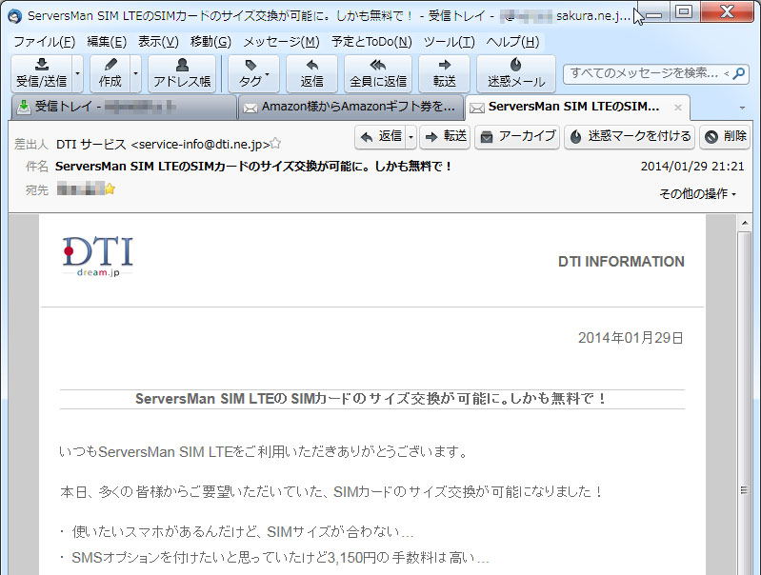The width and height of the screenshot is (761, 575).
Task: Open the 予定とToDo(N) menu
Action: (x=371, y=42)
